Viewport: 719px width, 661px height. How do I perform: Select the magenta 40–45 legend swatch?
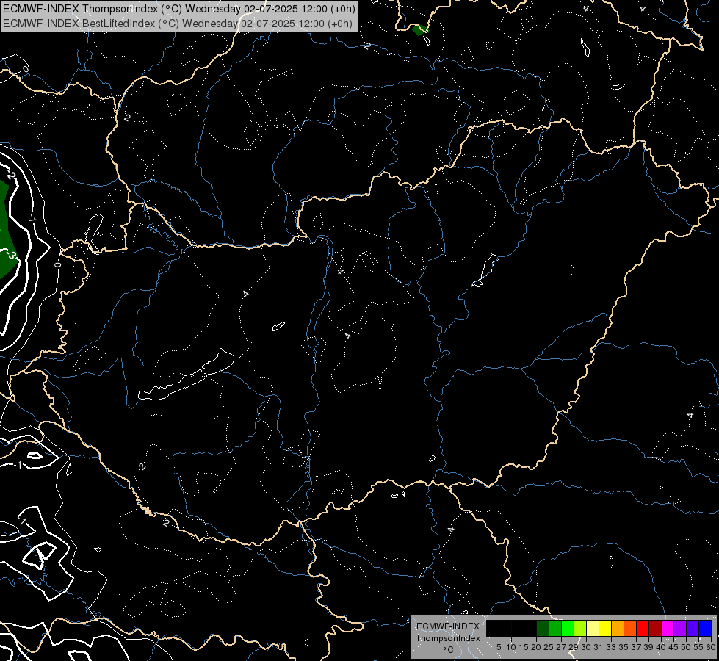click(668, 629)
